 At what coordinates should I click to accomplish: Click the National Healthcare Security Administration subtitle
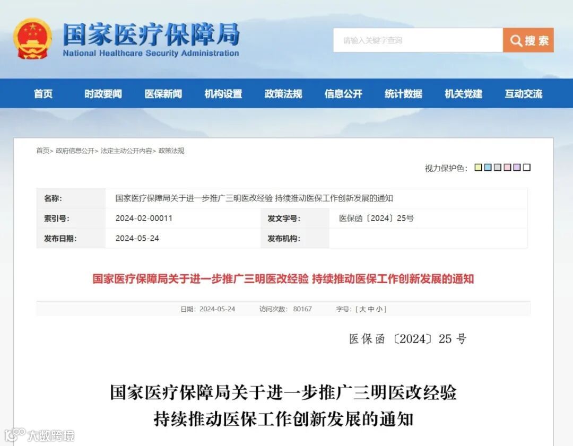point(151,54)
